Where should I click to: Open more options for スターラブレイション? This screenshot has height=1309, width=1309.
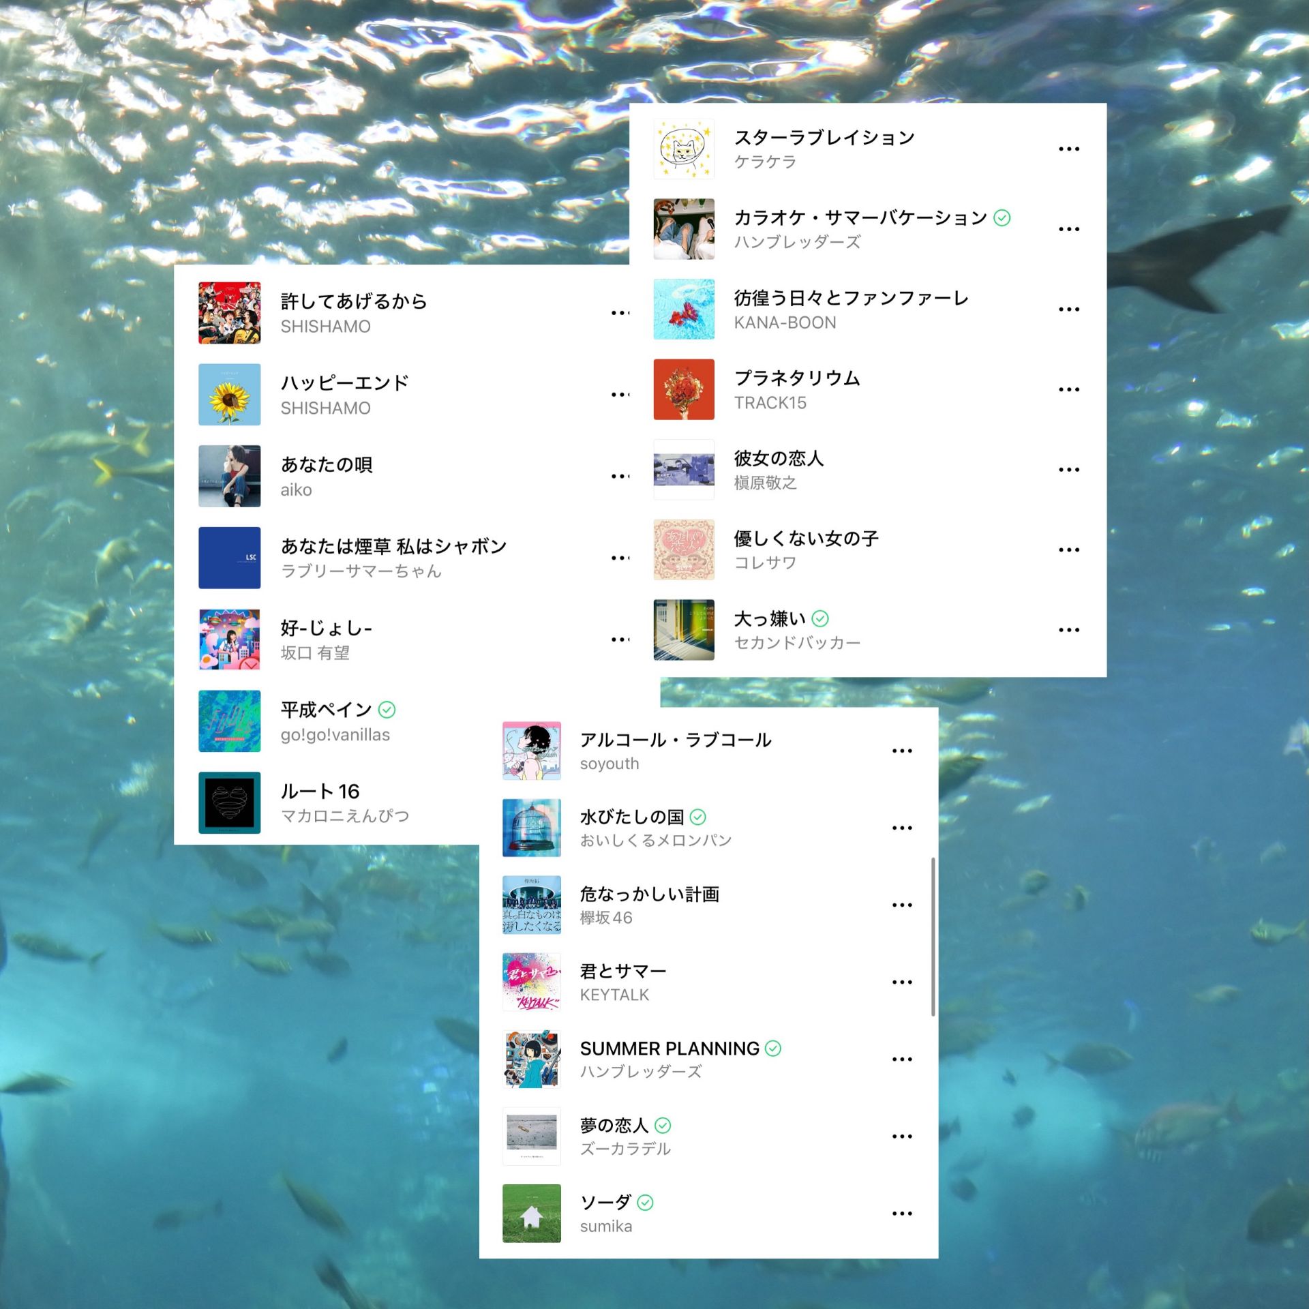[1068, 149]
